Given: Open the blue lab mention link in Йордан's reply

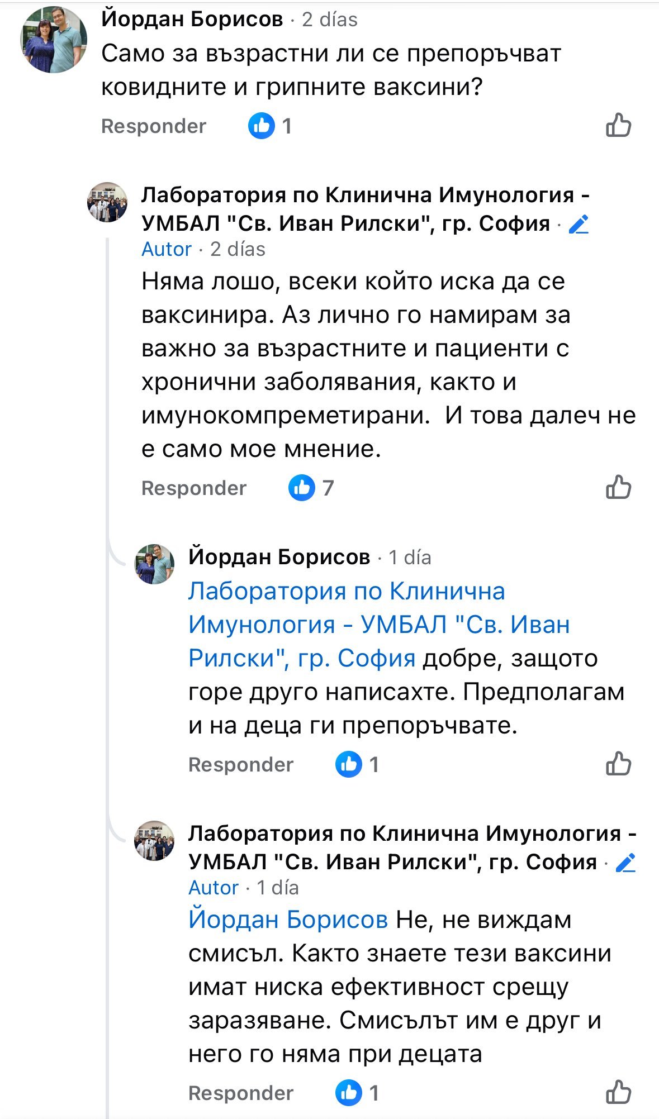Looking at the screenshot, I should tap(347, 624).
